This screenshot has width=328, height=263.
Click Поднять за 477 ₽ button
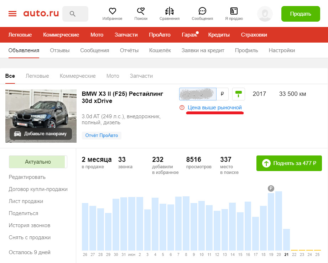tap(289, 163)
